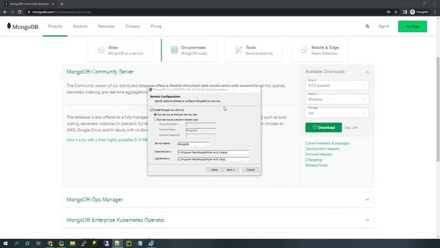Toggle Install MongoD as a Service checkbox
This screenshot has width=440, height=248.
pyautogui.click(x=151, y=110)
